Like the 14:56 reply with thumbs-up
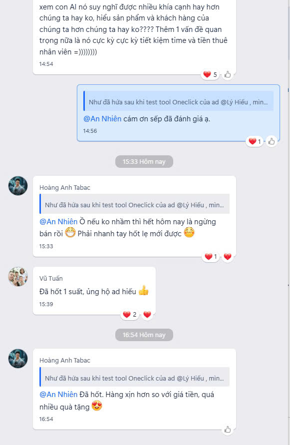This screenshot has width=290, height=445. click(x=272, y=141)
